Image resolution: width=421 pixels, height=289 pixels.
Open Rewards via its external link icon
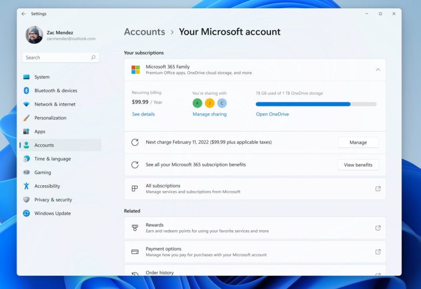click(x=378, y=228)
